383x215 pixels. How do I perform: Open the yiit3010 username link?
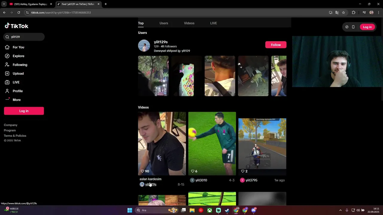(x=201, y=180)
